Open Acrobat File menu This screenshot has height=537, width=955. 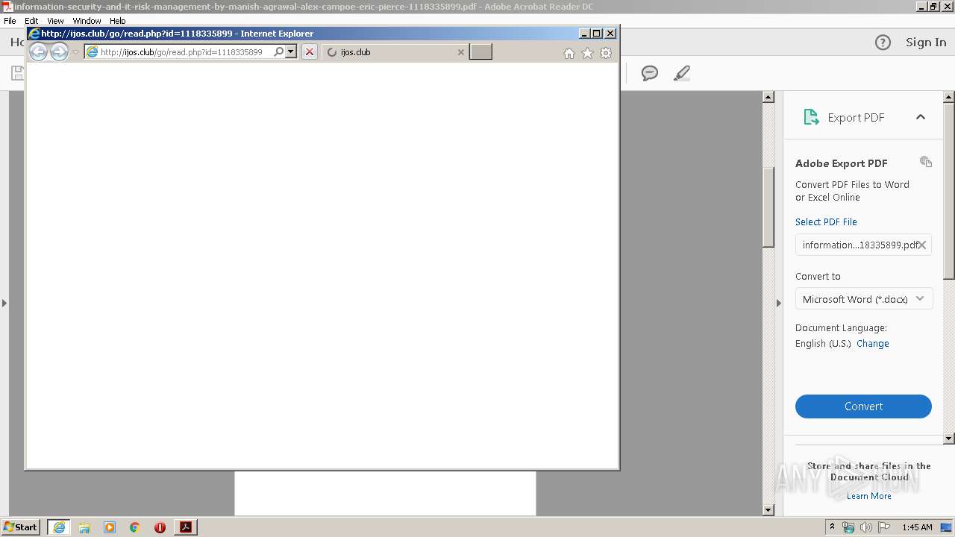point(10,21)
